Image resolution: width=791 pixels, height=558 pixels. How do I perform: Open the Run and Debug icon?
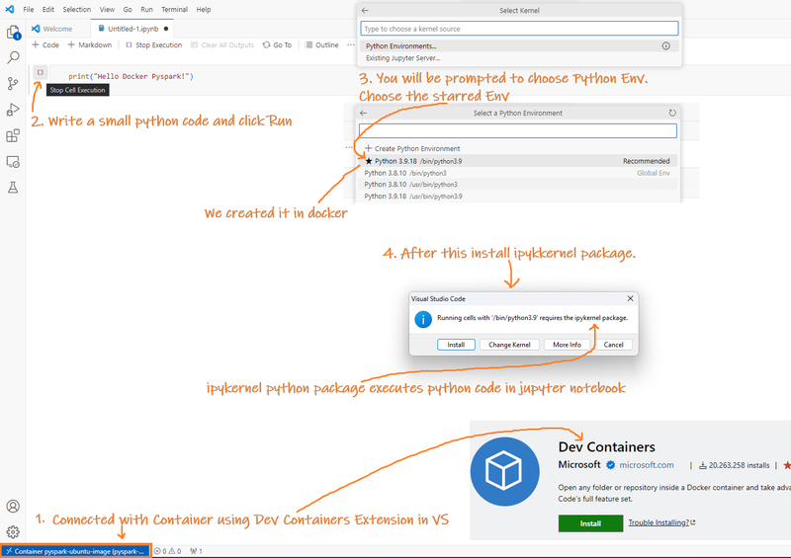13,110
